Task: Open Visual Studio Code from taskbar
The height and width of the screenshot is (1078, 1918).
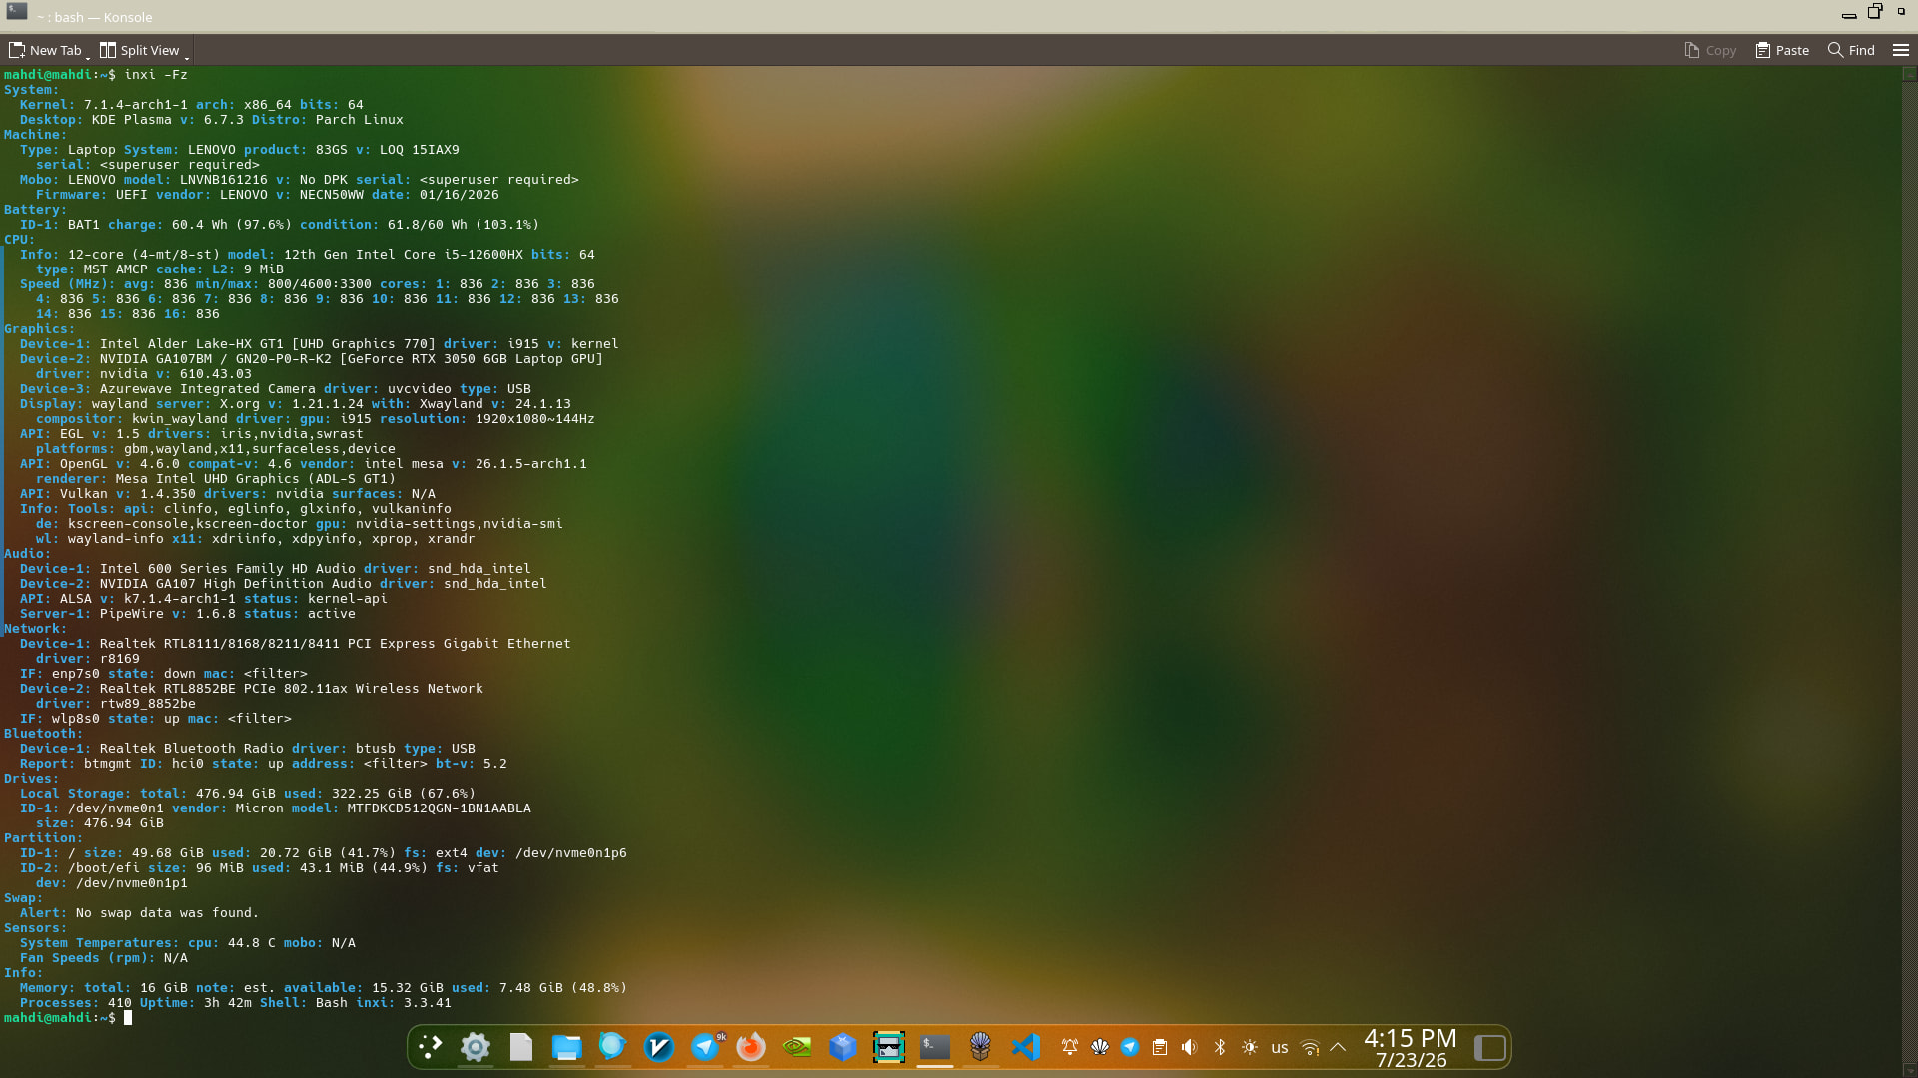Action: click(x=1026, y=1047)
